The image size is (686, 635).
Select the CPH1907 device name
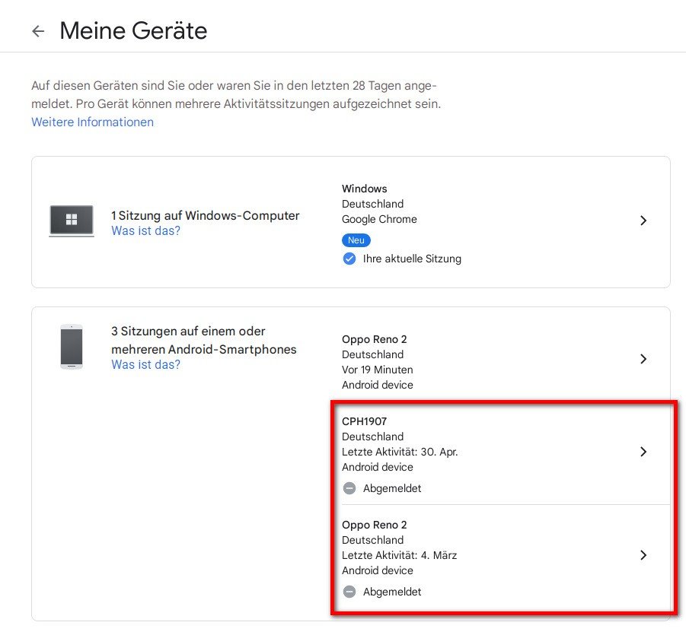(x=365, y=421)
